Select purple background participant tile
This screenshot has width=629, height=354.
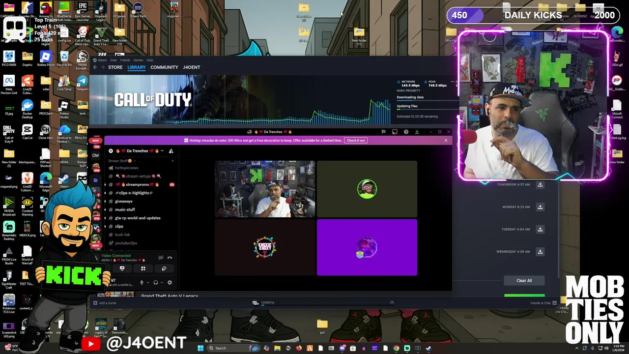click(x=367, y=247)
